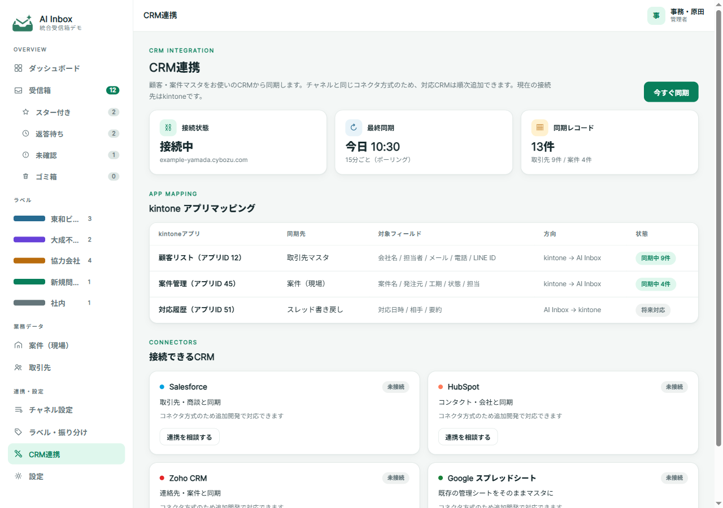Open the ダッシュボード menu item
Image resolution: width=723 pixels, height=508 pixels.
(67, 68)
